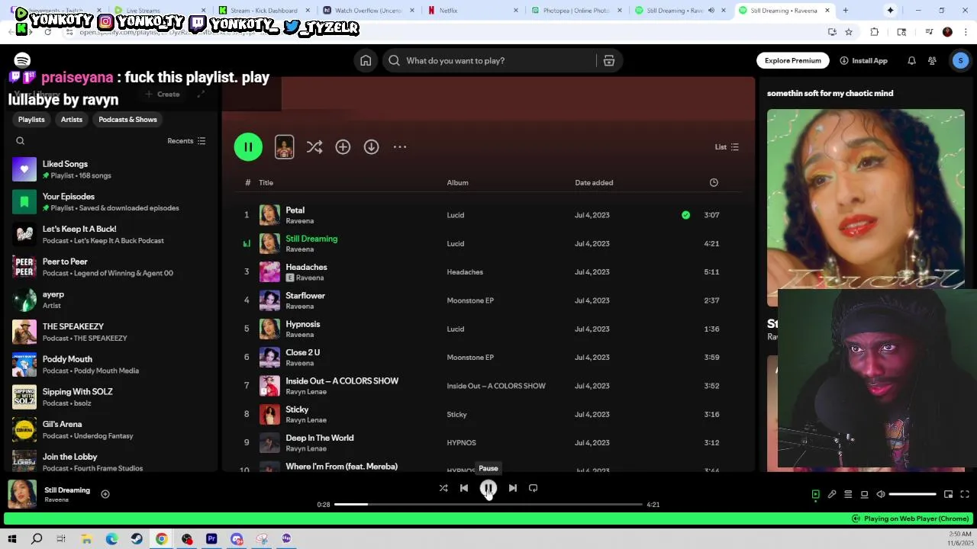977x549 pixels.
Task: Open the Browse icon beside search bar
Action: tap(609, 61)
